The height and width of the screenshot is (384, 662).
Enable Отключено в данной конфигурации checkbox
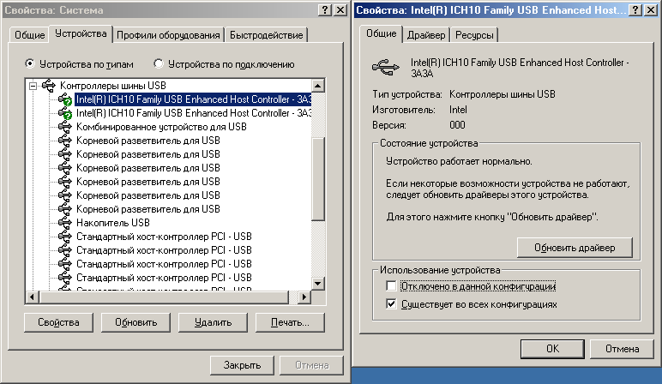tap(392, 286)
